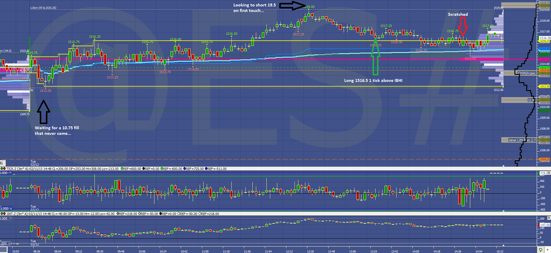This screenshot has height=253, width=551.
Task: Click the CHVN/nvpoc level label
Action: coord(526,73)
